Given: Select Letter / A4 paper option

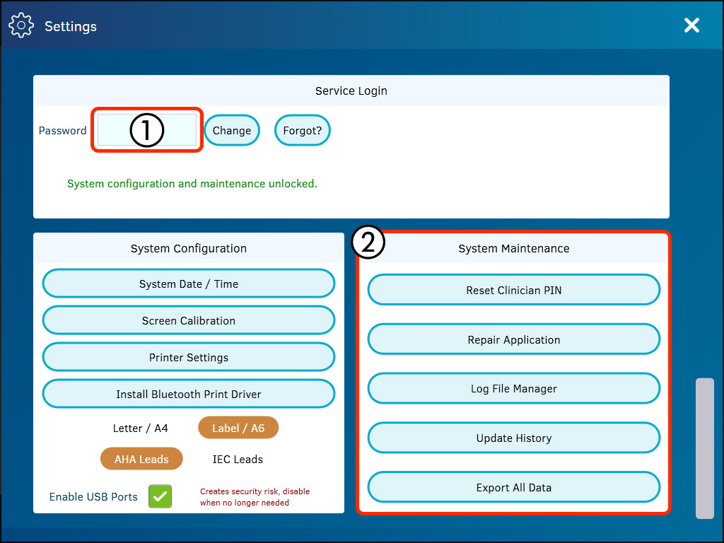Looking at the screenshot, I should coord(141,428).
